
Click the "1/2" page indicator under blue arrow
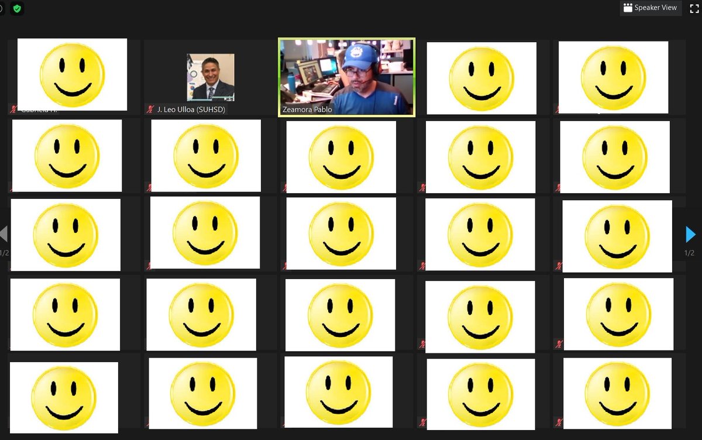point(689,253)
